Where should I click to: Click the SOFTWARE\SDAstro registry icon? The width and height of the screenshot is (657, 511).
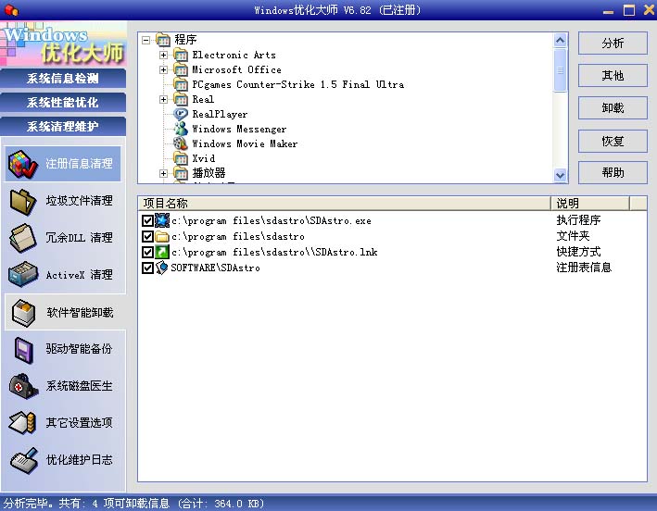coord(162,268)
